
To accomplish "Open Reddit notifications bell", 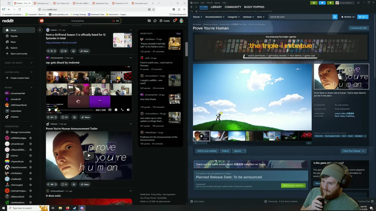I will click(174, 21).
